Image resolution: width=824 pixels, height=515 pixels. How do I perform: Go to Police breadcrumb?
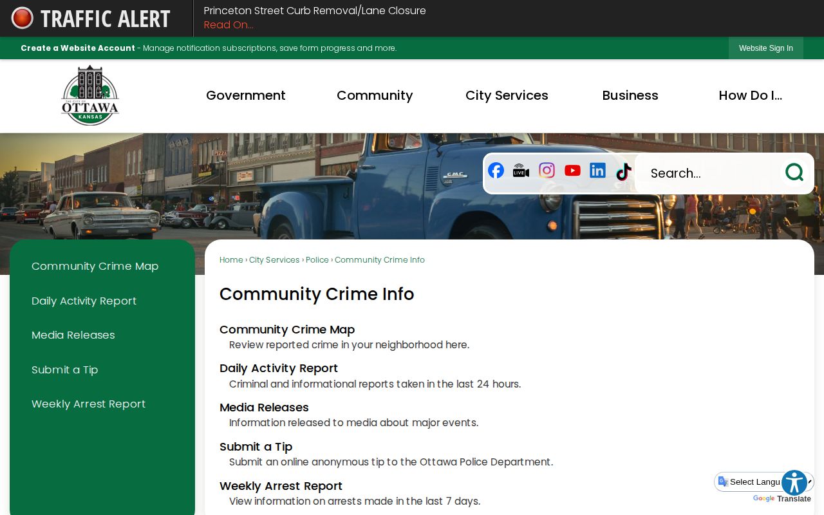pyautogui.click(x=317, y=260)
